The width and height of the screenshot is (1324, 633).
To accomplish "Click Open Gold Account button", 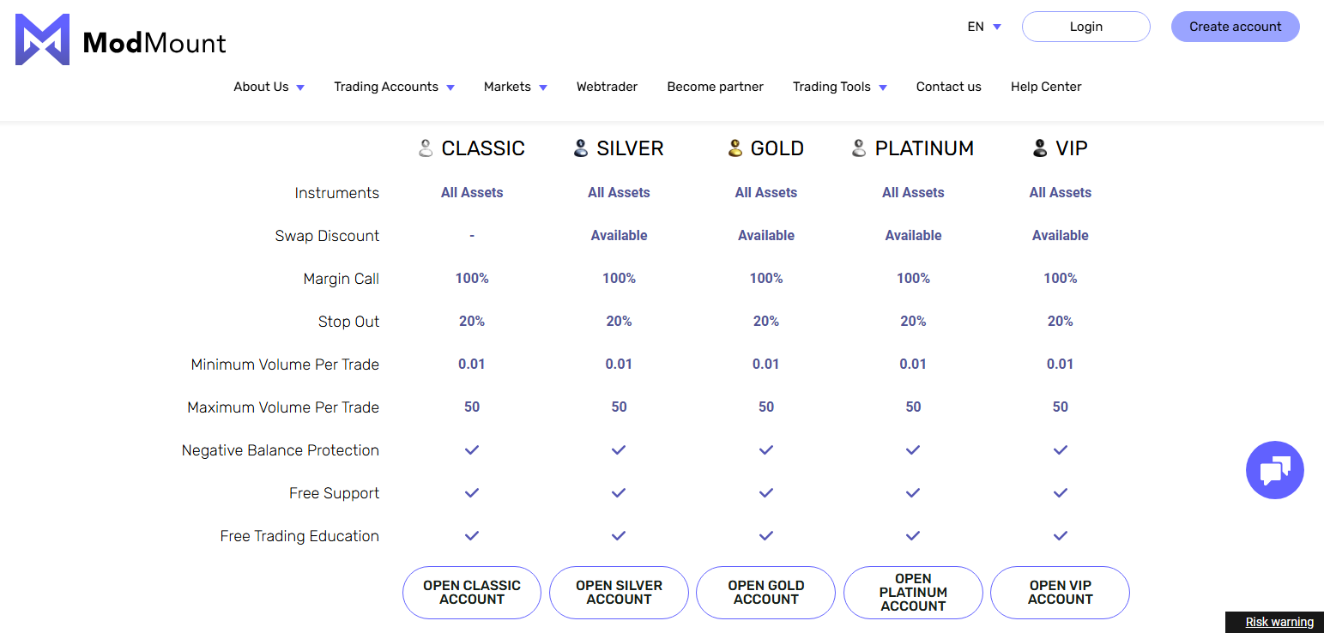I will tap(766, 593).
